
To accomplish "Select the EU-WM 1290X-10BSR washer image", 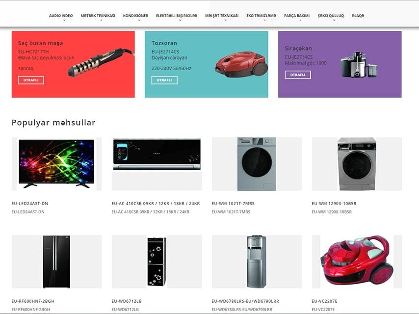I will coord(357,164).
